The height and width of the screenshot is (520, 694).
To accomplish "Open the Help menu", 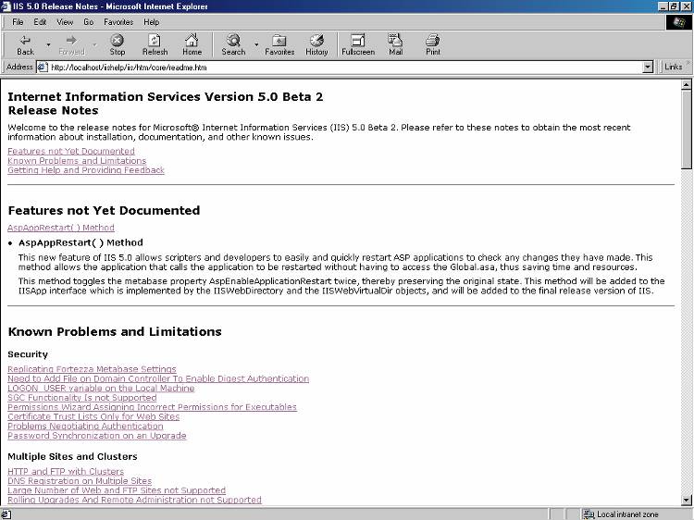I will [x=151, y=21].
